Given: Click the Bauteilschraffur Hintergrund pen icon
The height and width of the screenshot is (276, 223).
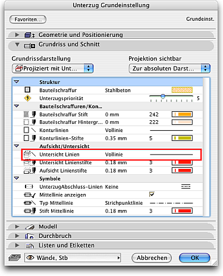Looking at the screenshot, I should click(x=30, y=122).
